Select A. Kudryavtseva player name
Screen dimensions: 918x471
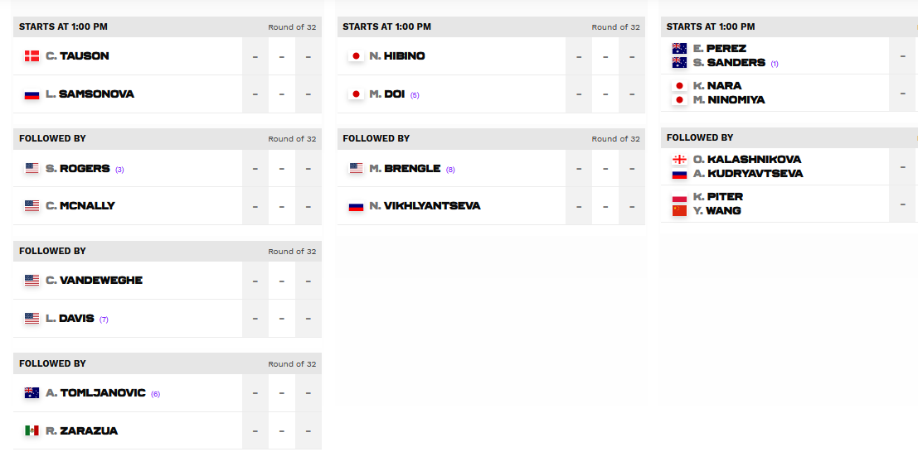point(748,174)
